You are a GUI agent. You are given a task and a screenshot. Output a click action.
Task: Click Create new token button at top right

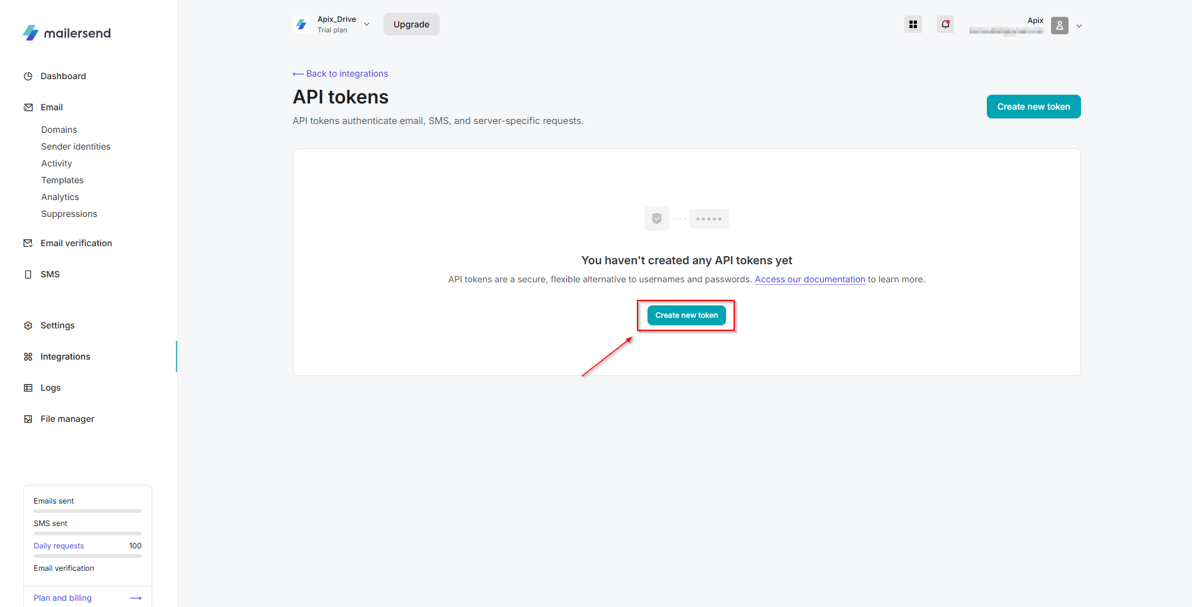coord(1034,107)
